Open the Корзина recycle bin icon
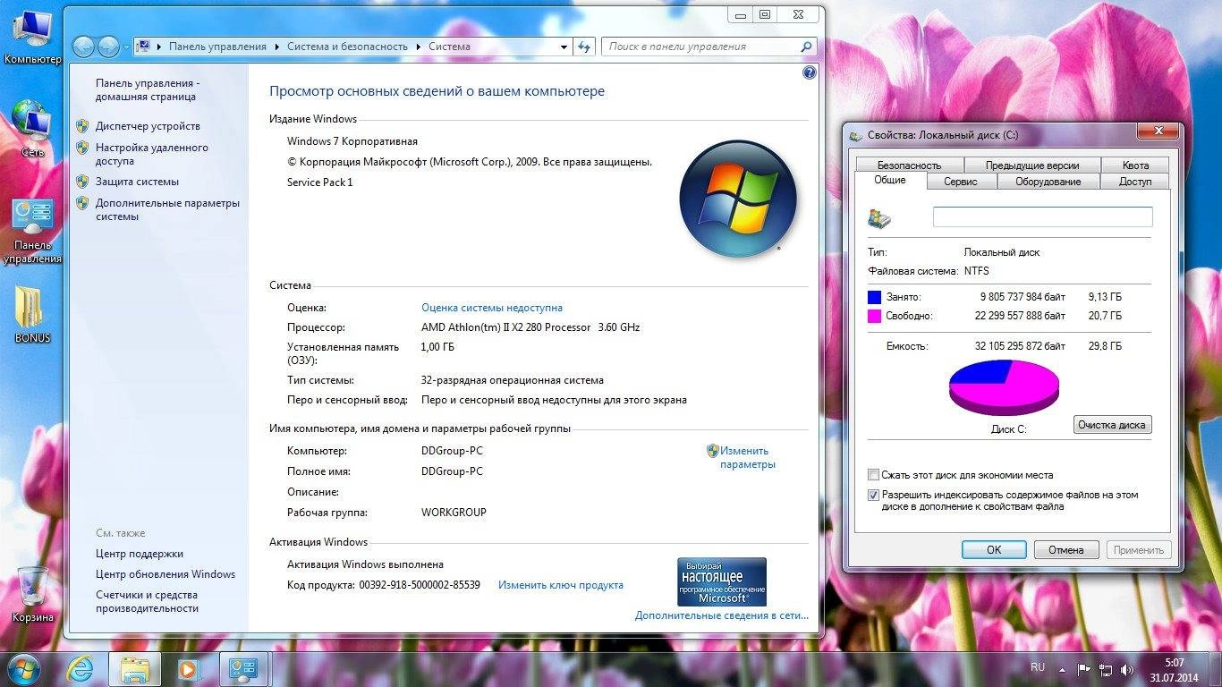The height and width of the screenshot is (687, 1222). pos(32,594)
